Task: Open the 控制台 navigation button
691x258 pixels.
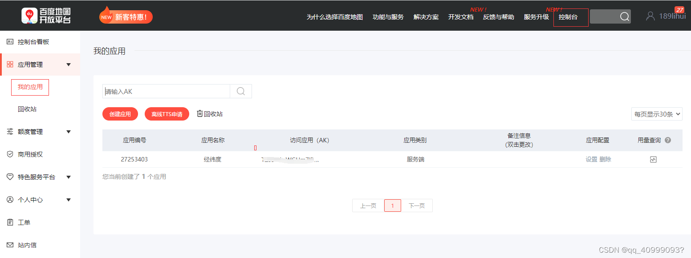Action: pos(571,17)
